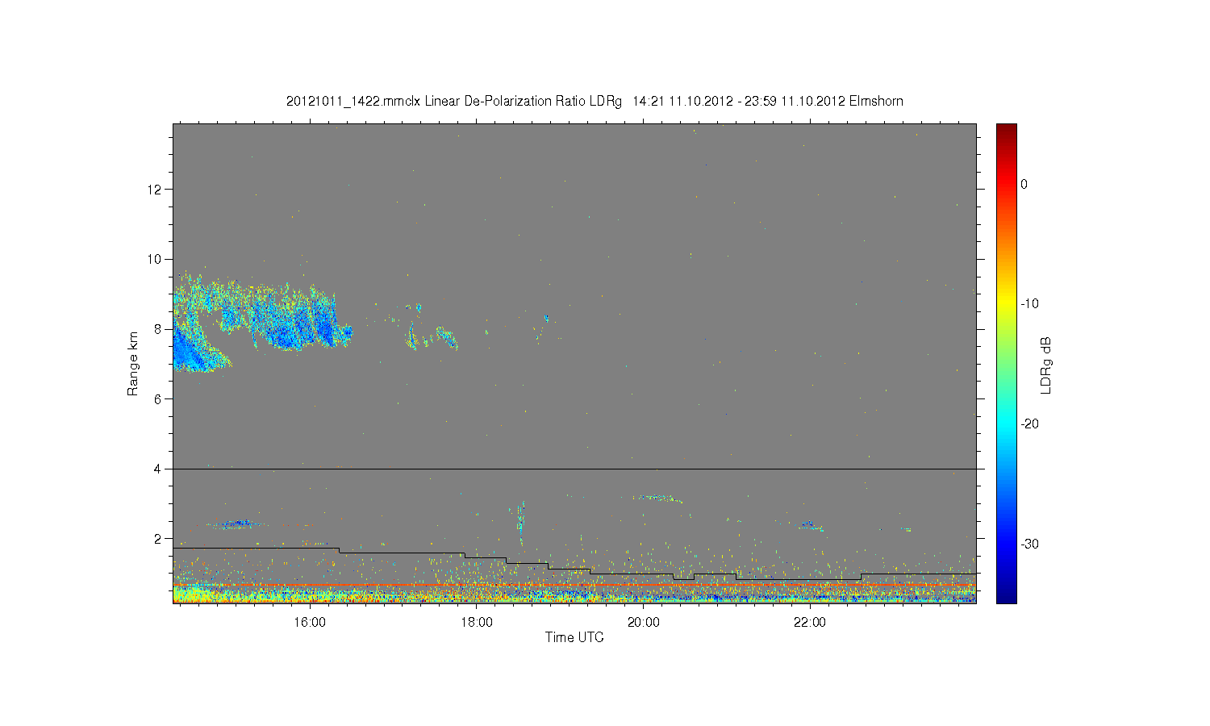The width and height of the screenshot is (1210, 726).
Task: Click the 'Time UTC' x-axis label
Action: 574,637
